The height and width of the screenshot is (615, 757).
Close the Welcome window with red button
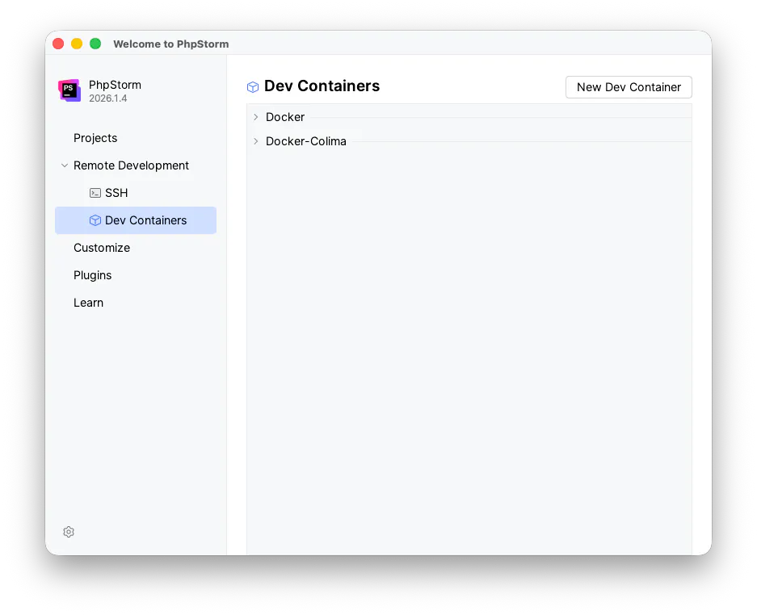58,44
